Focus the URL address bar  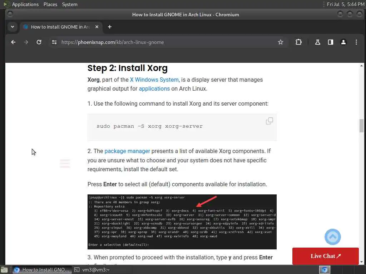pyautogui.click(x=168, y=42)
